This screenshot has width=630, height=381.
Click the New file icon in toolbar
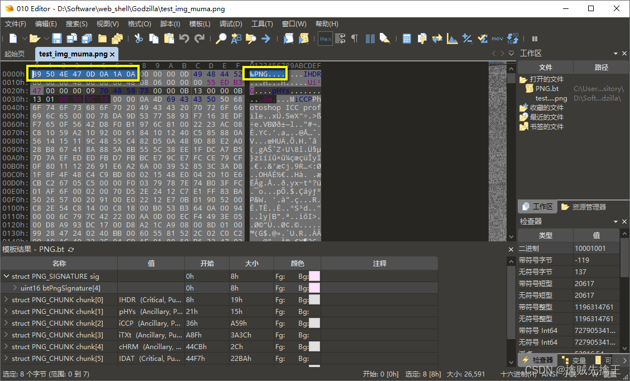(13, 39)
